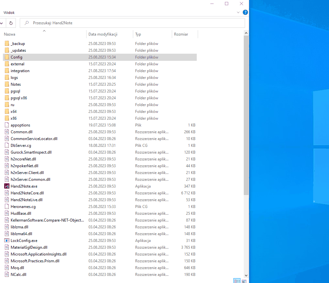Screen dimensions: 329x283
Task: Click the 3 765 KB size value
Action: [x=188, y=247]
